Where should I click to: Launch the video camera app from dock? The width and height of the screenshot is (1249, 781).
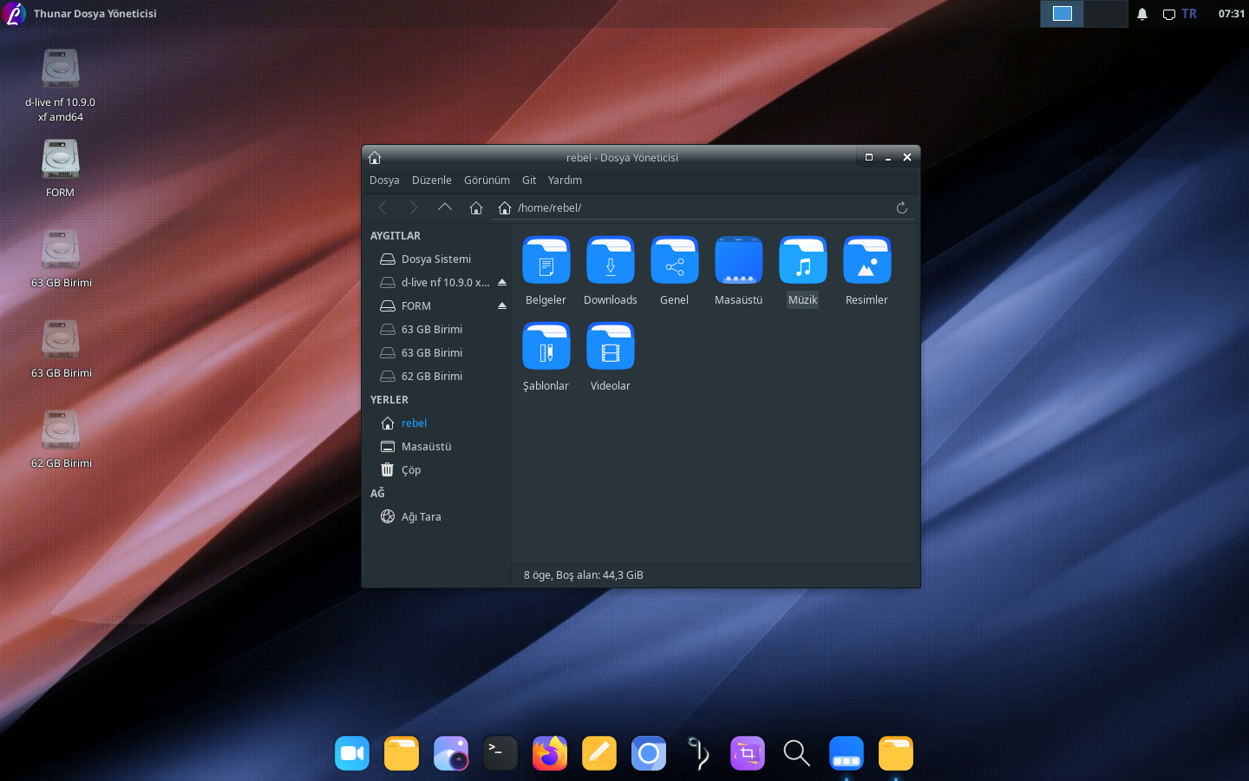pyautogui.click(x=352, y=753)
